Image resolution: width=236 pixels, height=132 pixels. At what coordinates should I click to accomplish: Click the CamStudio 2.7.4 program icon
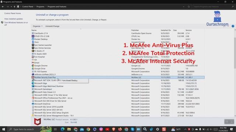point(33,33)
